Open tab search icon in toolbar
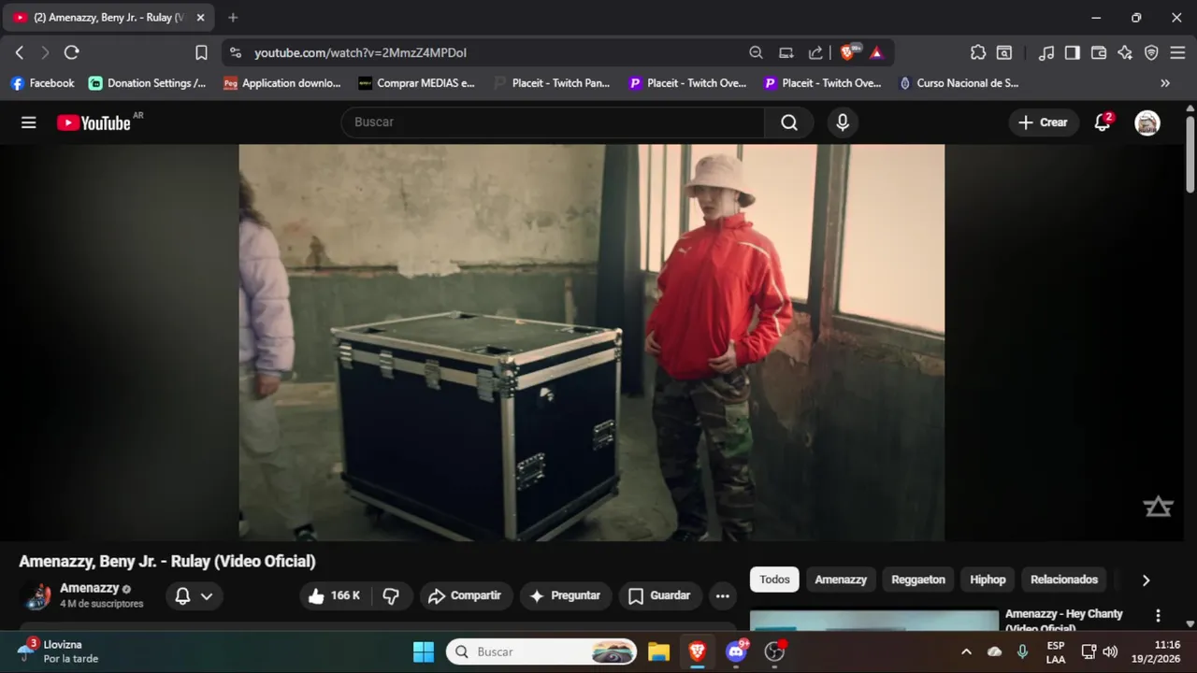The image size is (1197, 673). coord(1004,52)
